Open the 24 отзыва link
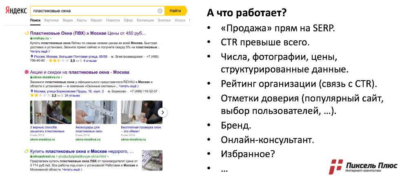 [x=72, y=96]
